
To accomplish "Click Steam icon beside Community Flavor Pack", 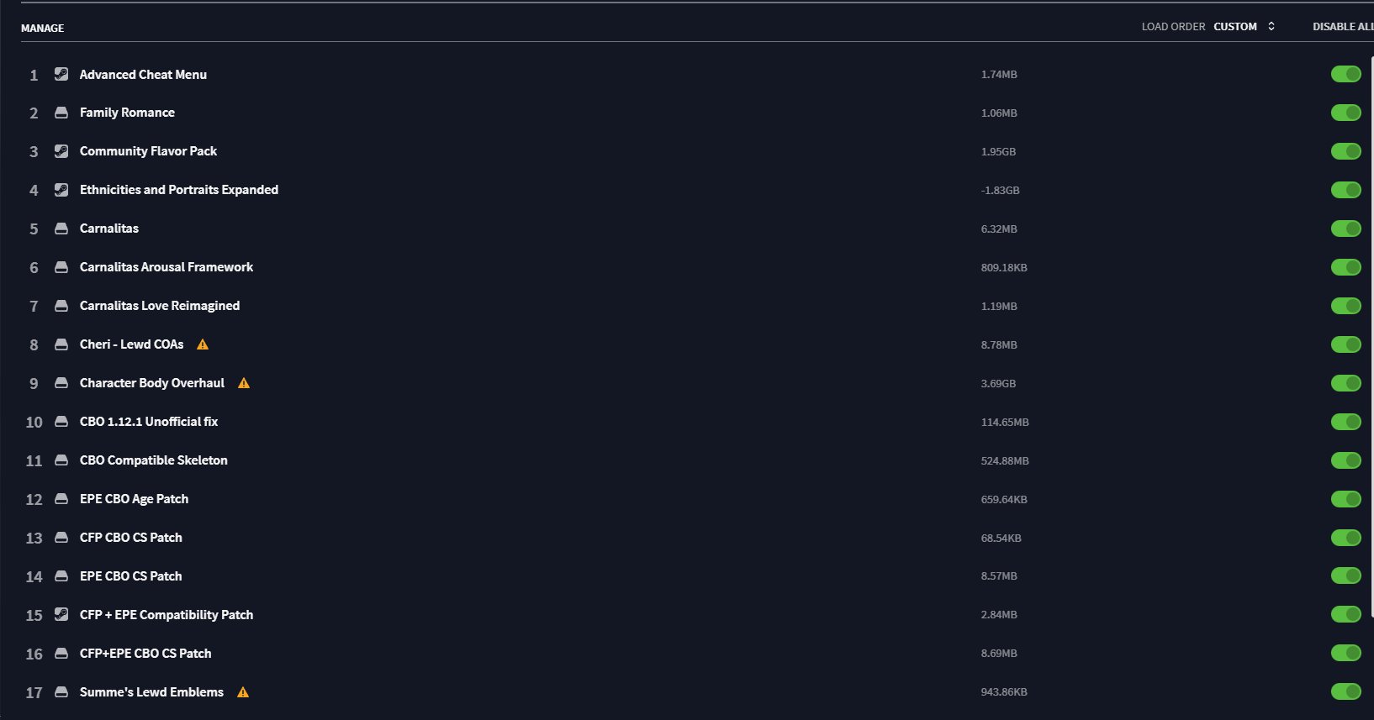I will coord(61,151).
